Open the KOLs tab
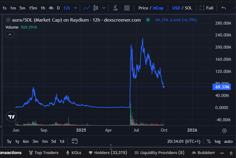Image resolution: width=236 pixels, height=158 pixels. pos(74,153)
